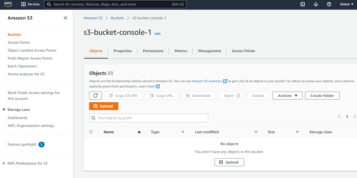Open the notifications bell
357x178 pixels.
(x=316, y=4)
